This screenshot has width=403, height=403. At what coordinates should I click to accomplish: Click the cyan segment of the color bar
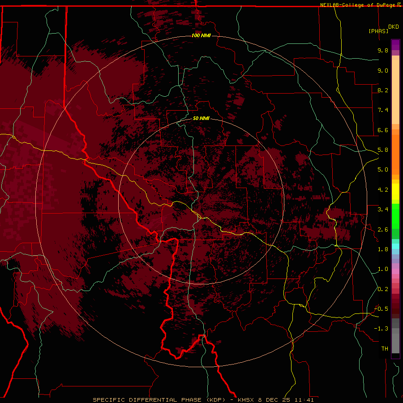pyautogui.click(x=395, y=246)
